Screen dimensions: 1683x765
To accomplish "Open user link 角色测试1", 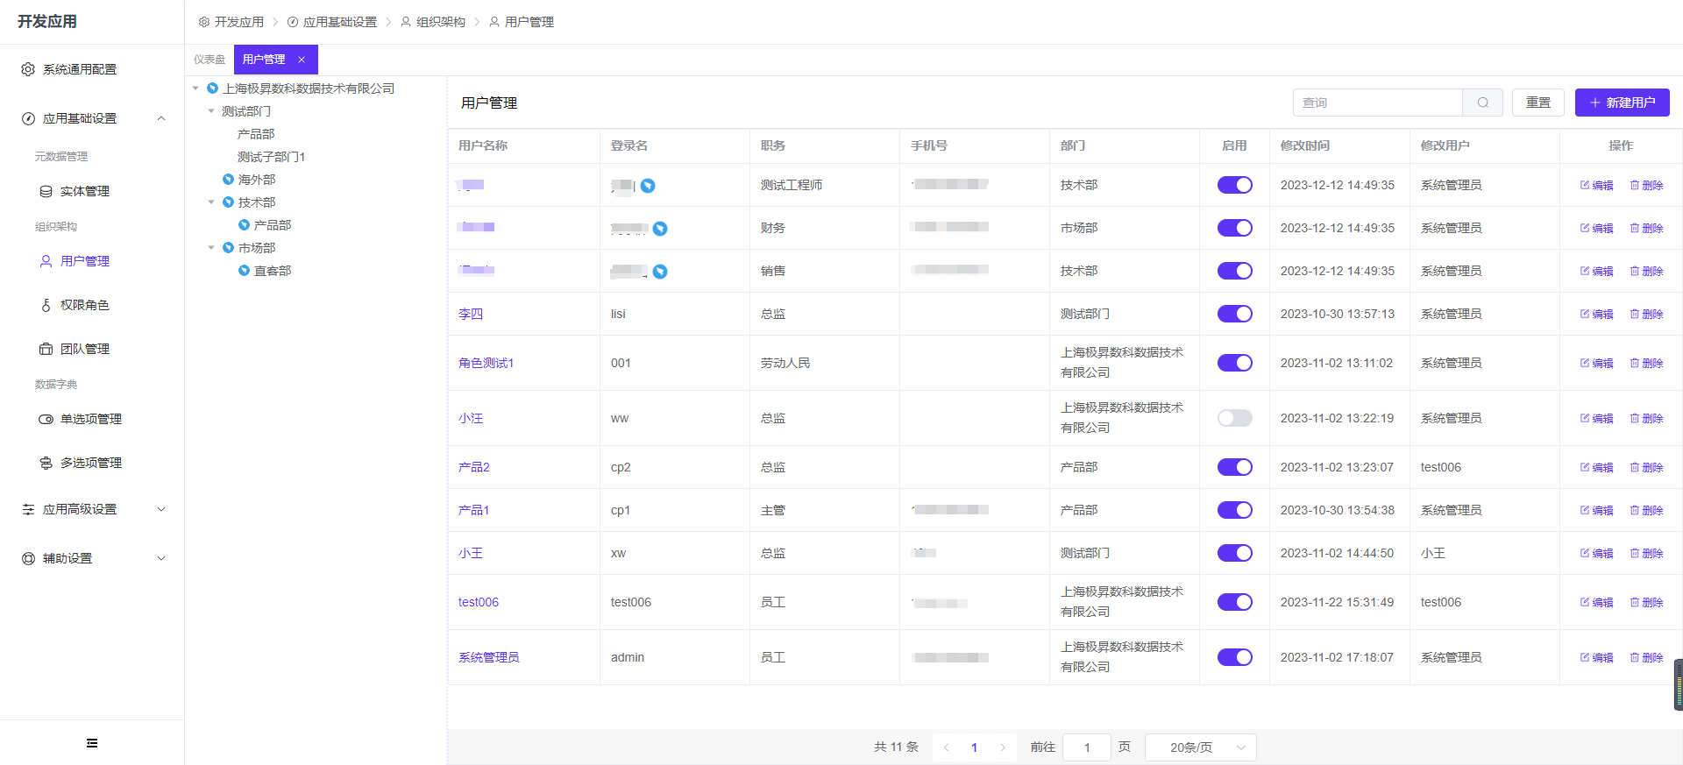I will point(486,363).
